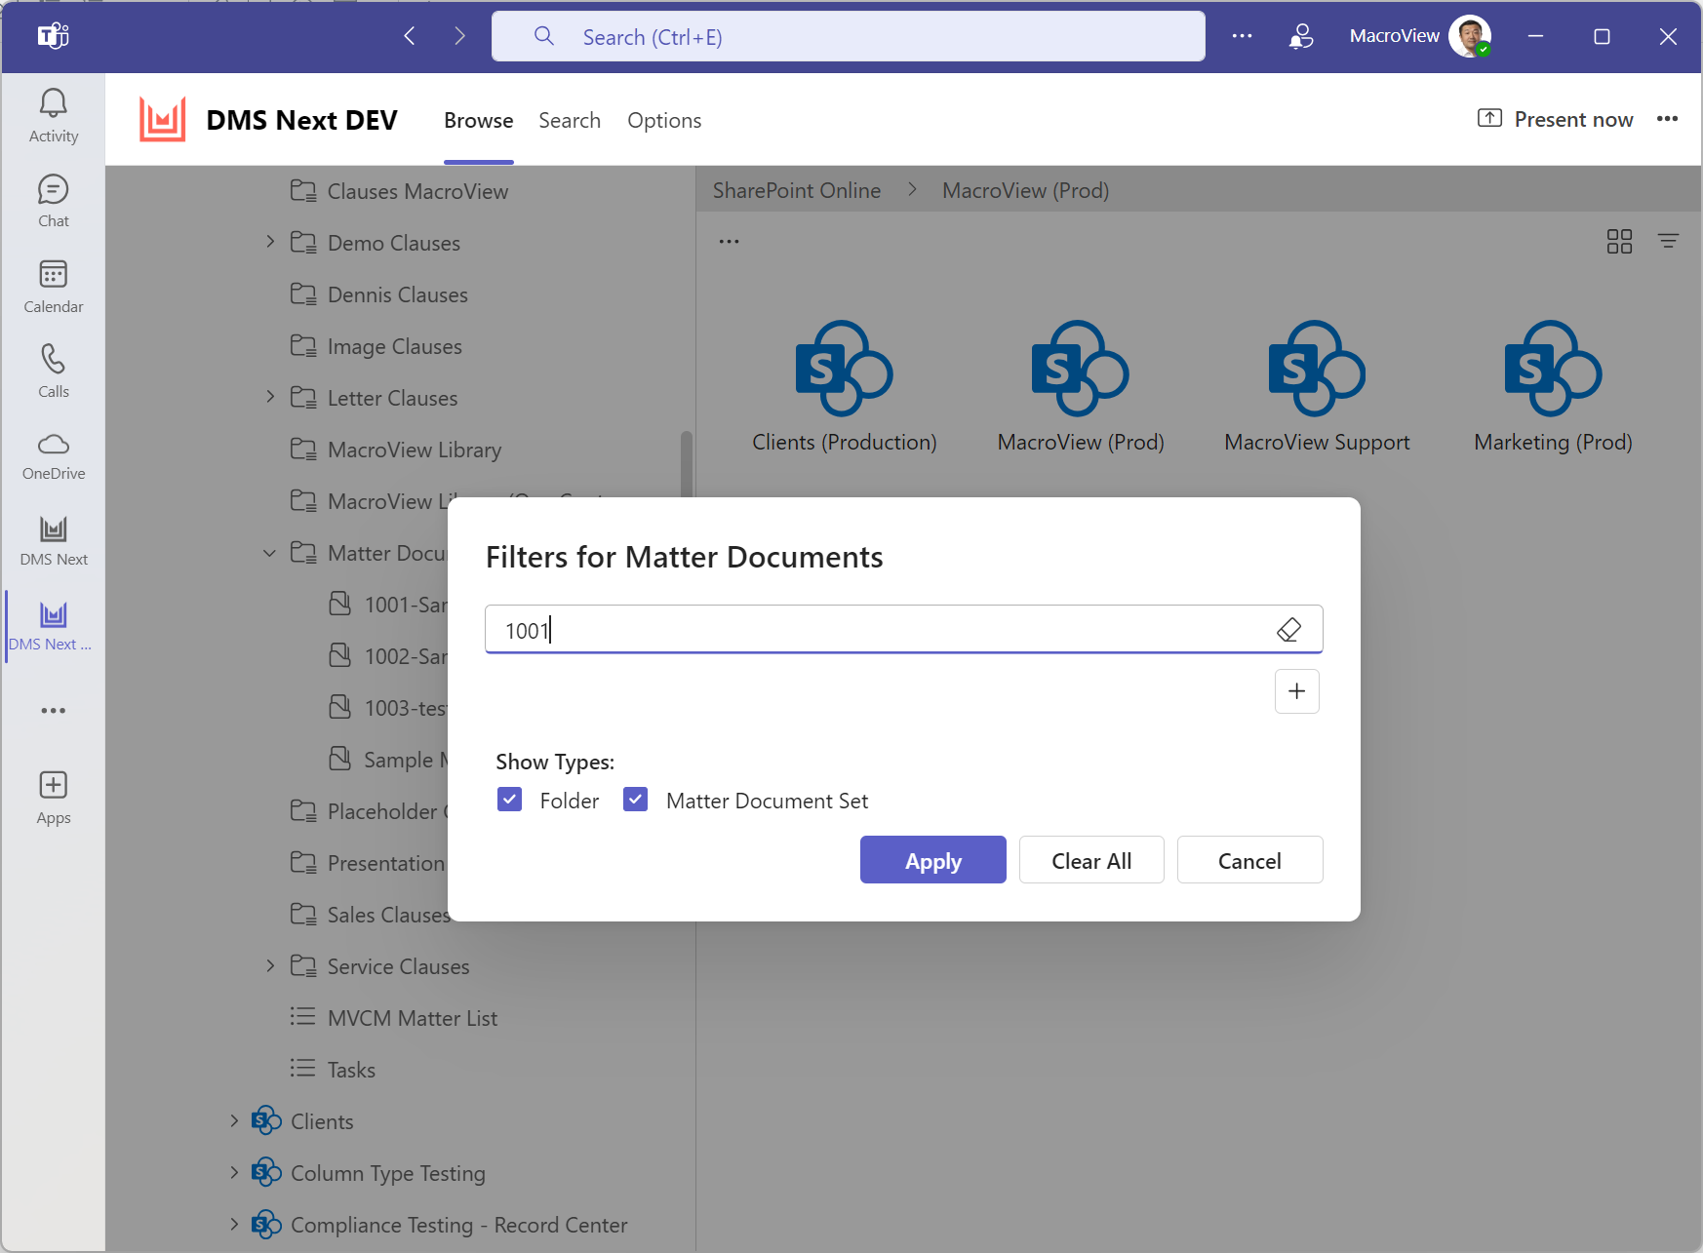Open MacroView profile avatar
The image size is (1703, 1253).
coord(1469,36)
